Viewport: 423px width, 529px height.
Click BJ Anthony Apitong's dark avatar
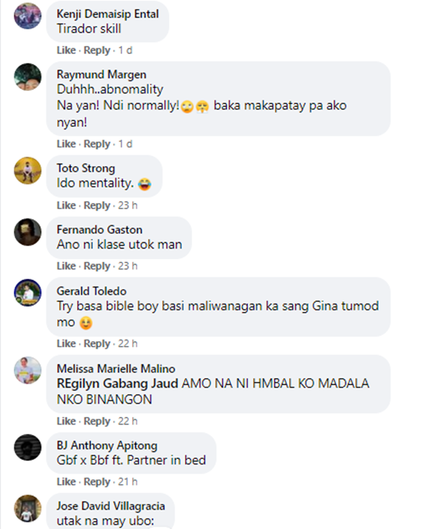coord(28,447)
